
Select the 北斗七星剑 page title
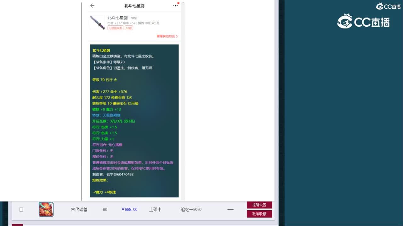[133, 6]
